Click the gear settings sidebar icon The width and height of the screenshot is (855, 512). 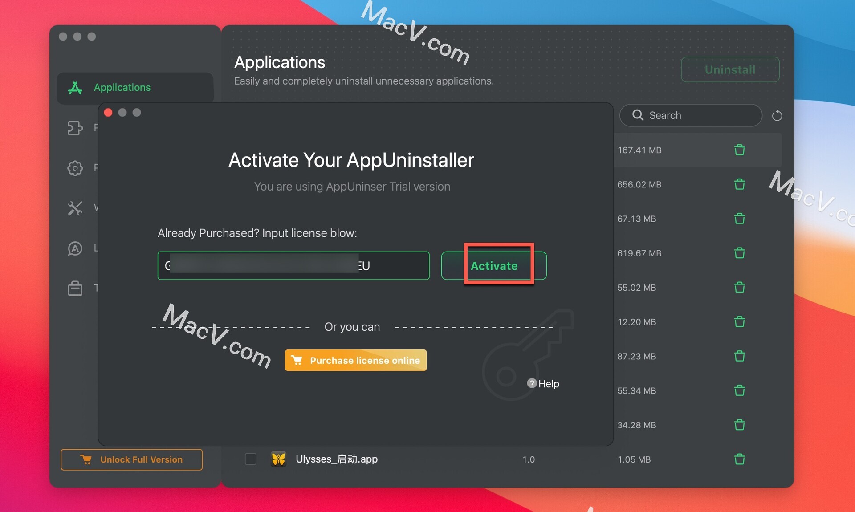(75, 168)
